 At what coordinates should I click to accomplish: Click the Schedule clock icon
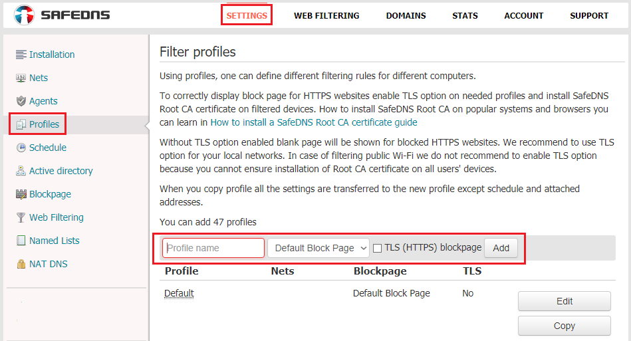coord(21,148)
